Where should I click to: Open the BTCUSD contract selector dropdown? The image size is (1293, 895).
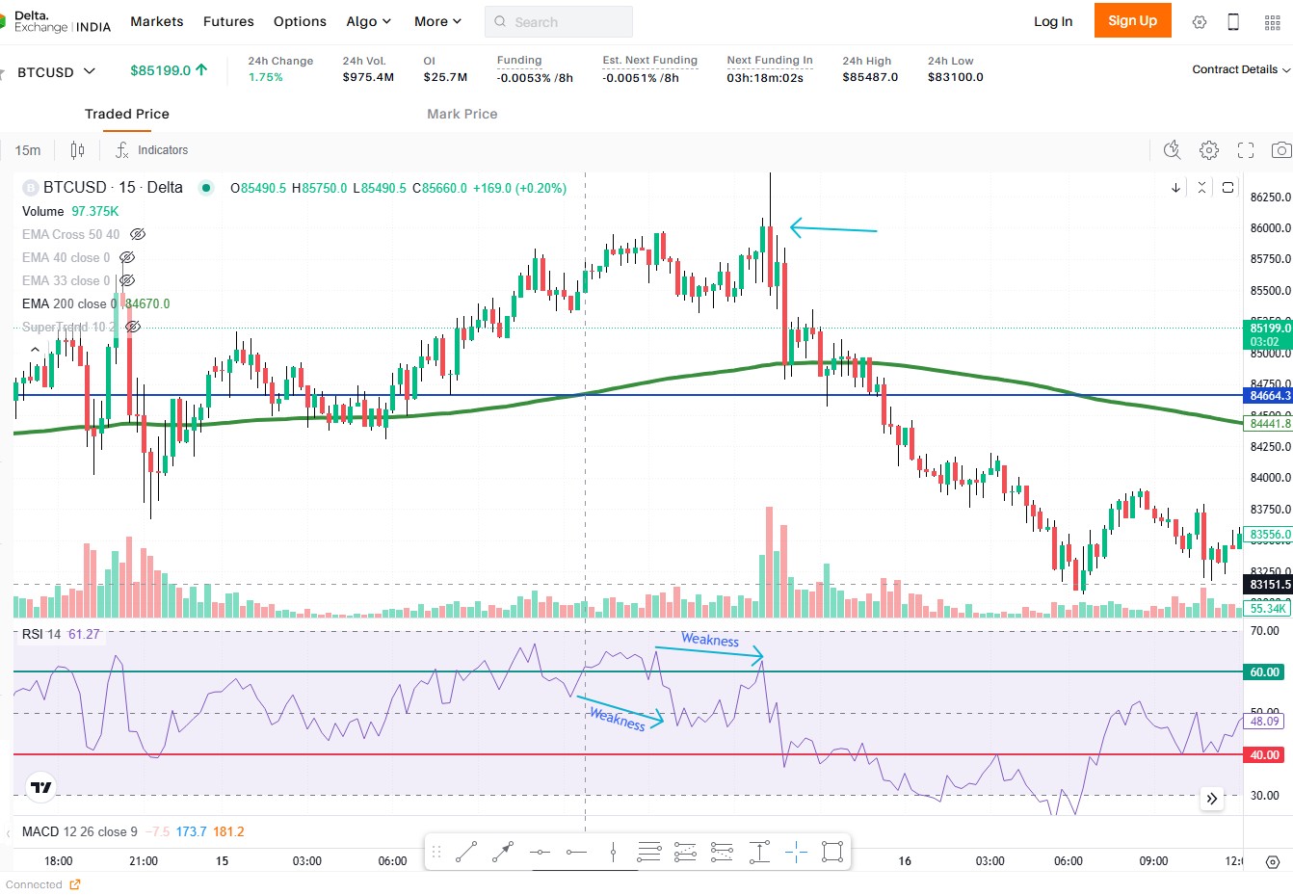click(57, 71)
